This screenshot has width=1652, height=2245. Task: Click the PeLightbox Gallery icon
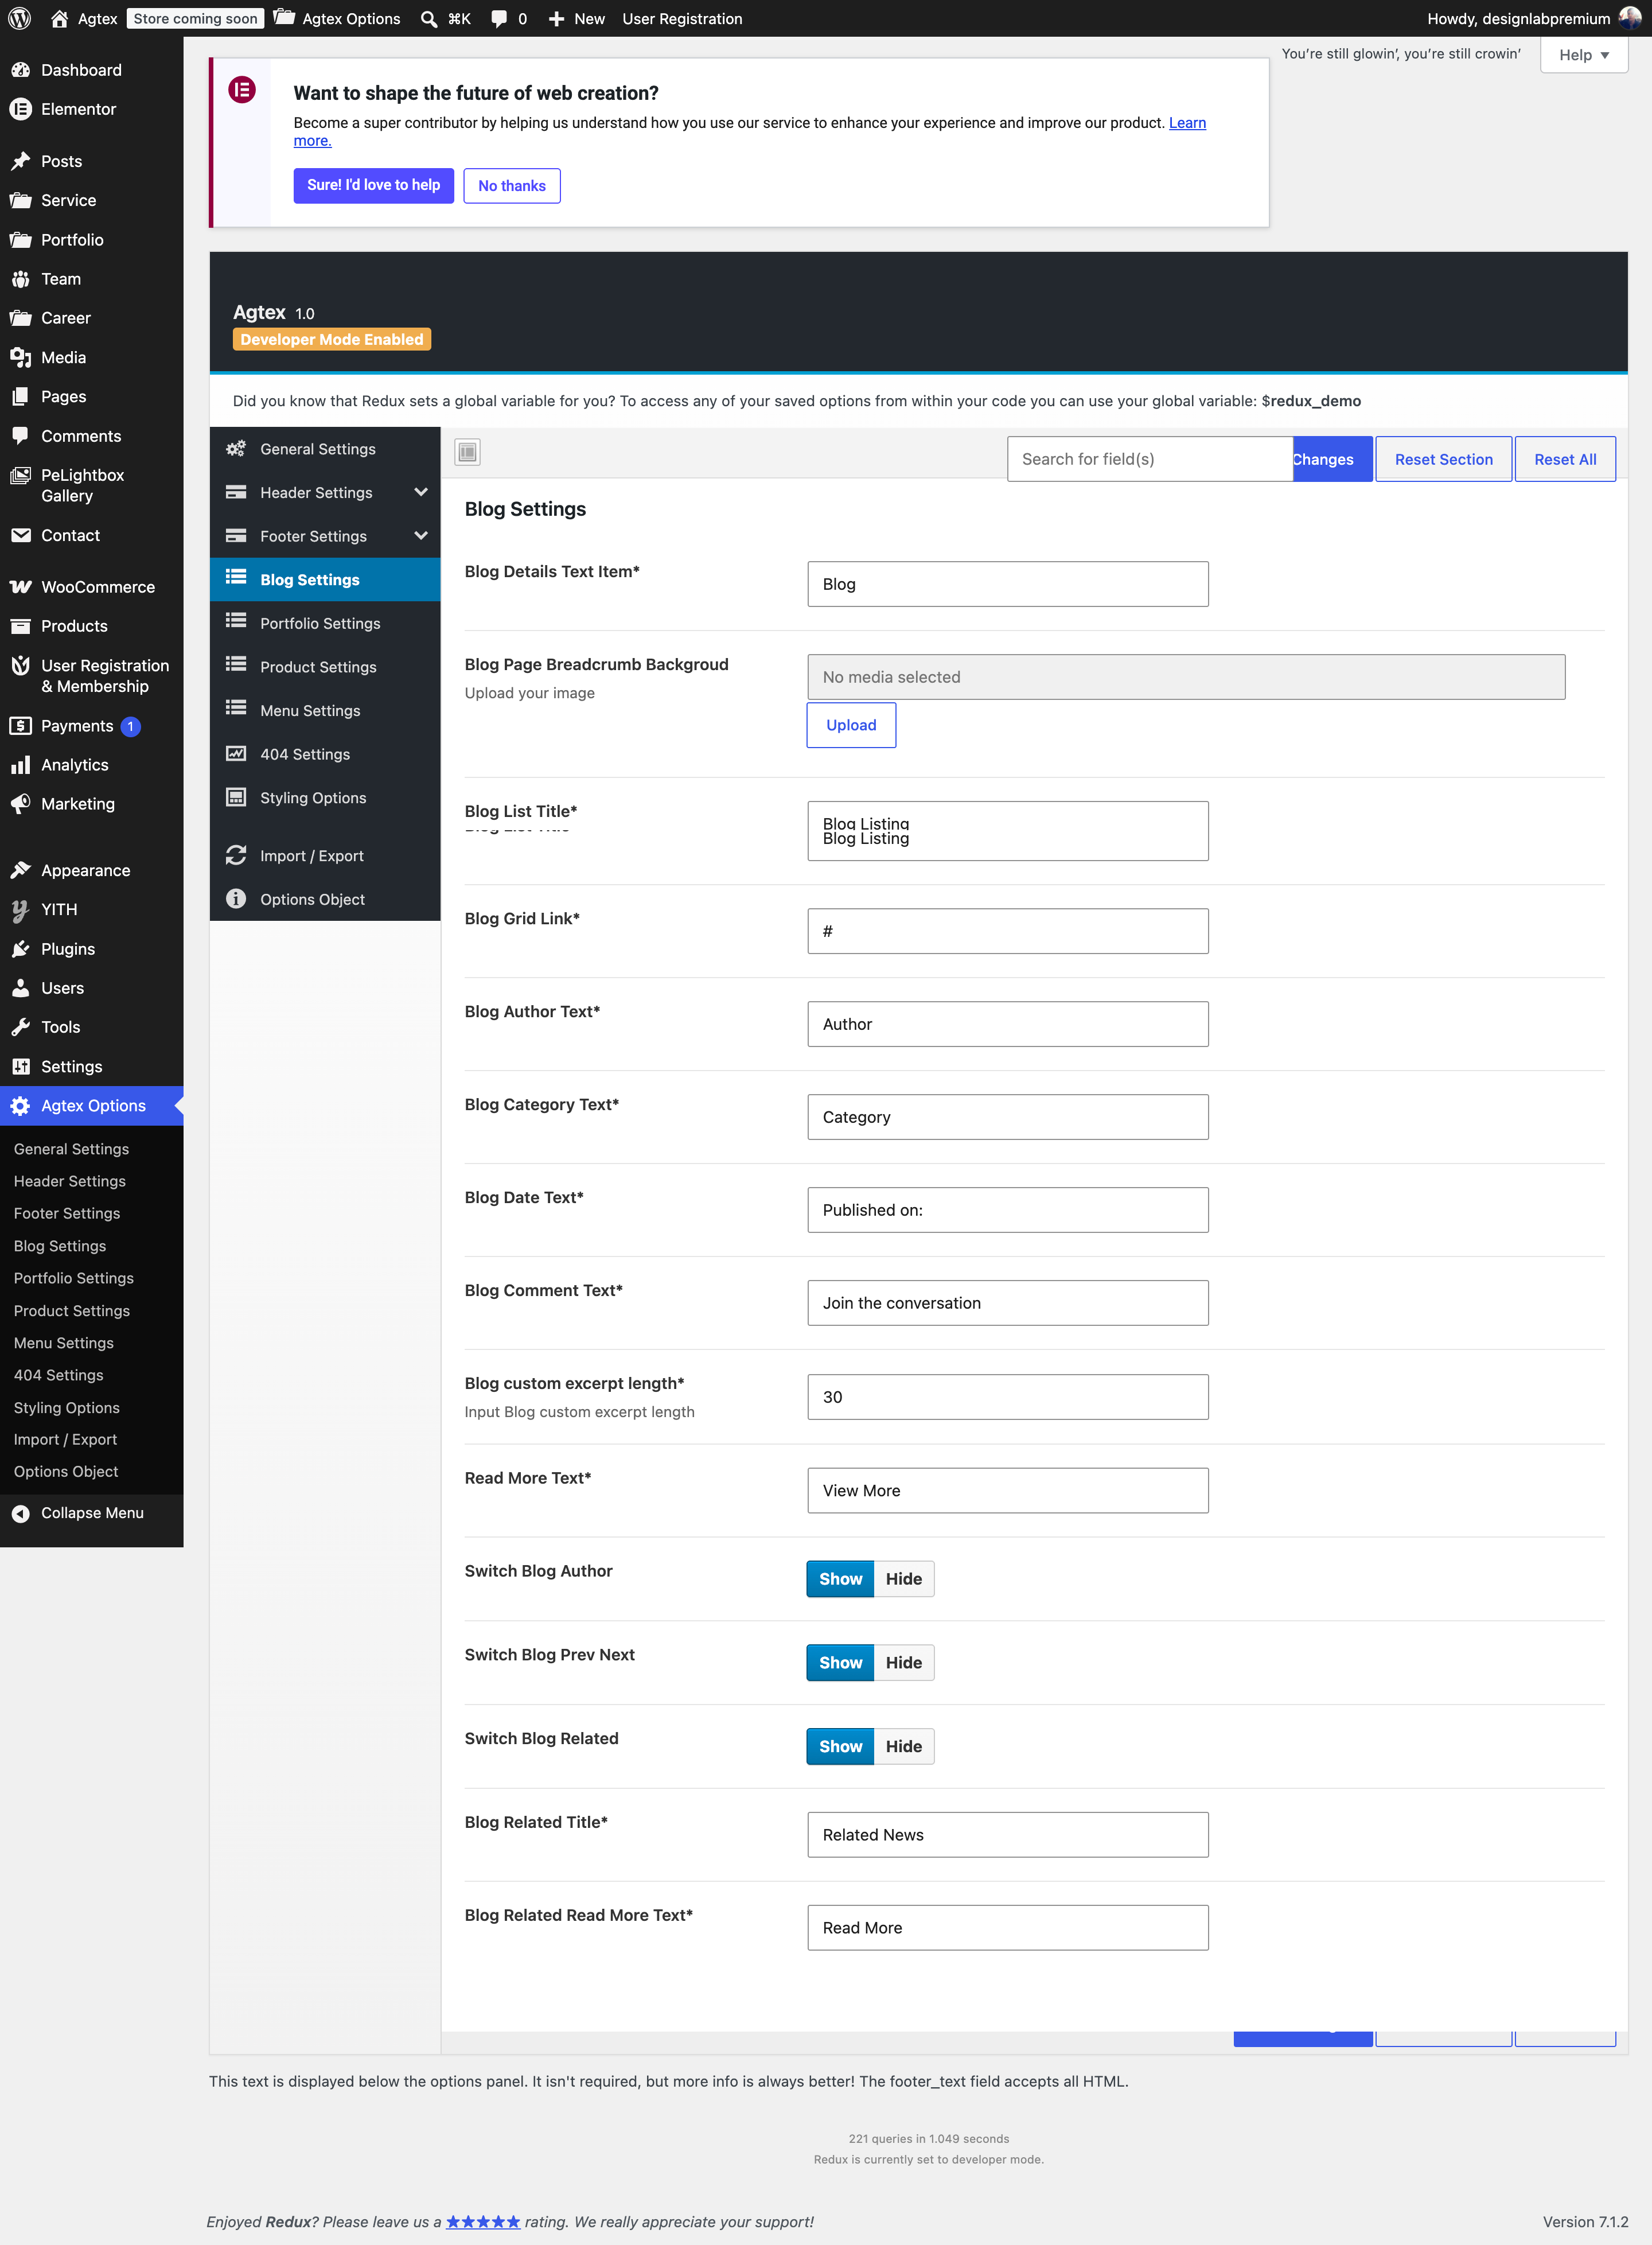pos(20,475)
